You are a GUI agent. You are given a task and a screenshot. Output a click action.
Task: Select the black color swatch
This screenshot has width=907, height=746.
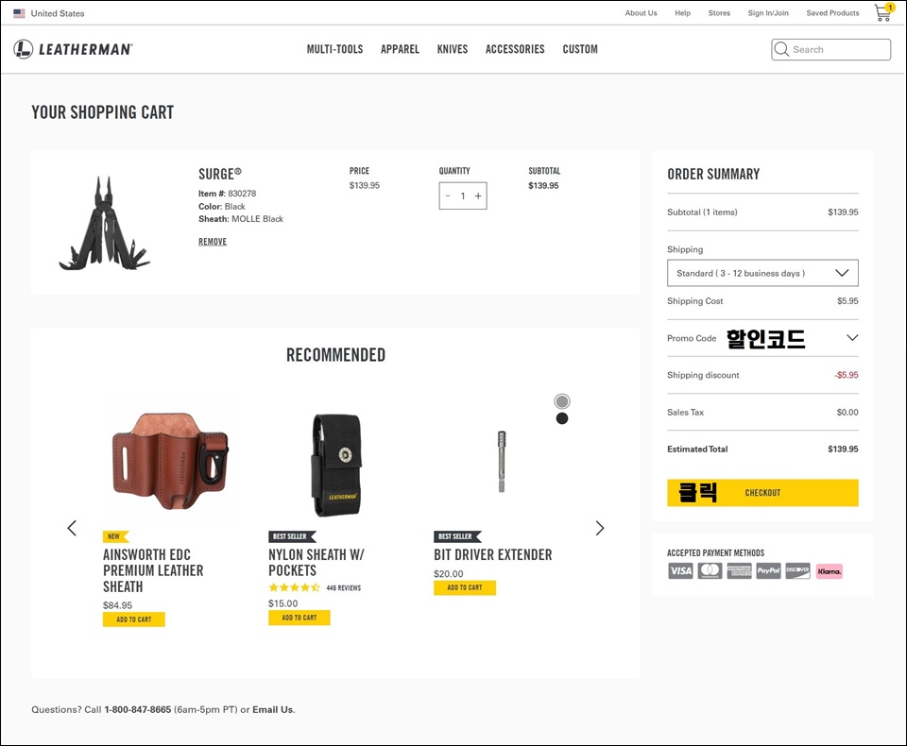[561, 418]
